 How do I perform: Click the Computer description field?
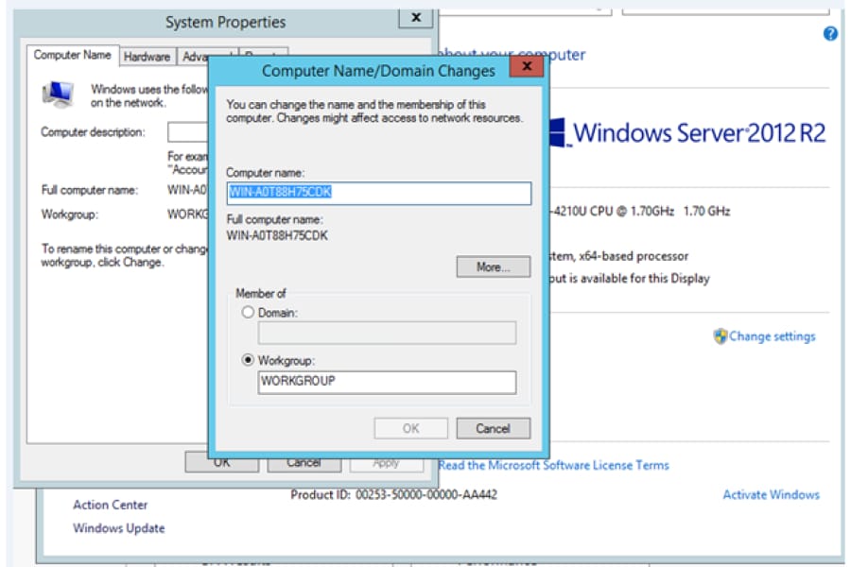pyautogui.click(x=188, y=132)
